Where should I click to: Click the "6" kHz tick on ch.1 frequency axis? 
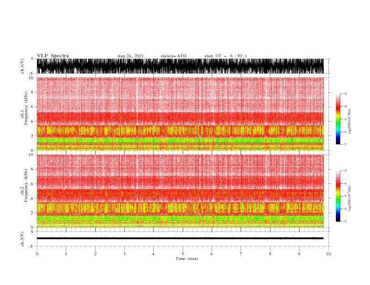click(32, 107)
